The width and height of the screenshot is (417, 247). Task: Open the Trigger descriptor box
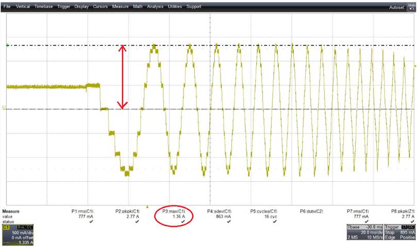point(399,232)
